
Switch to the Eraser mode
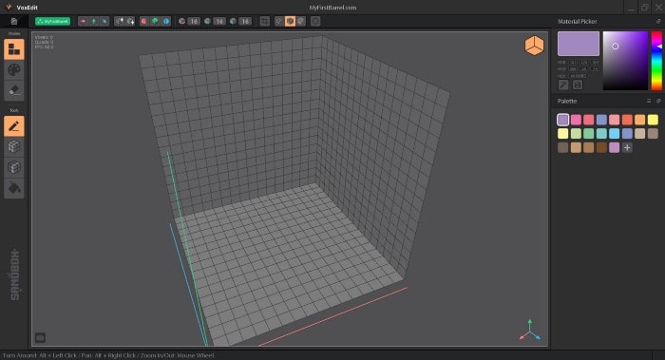coord(14,90)
